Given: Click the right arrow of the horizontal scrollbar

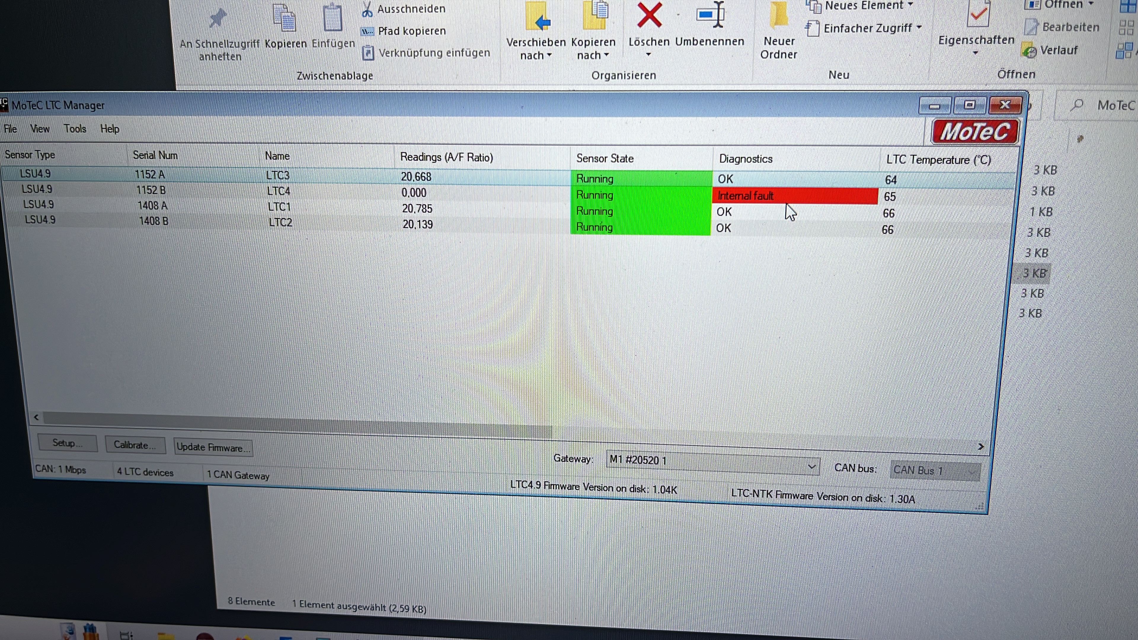Looking at the screenshot, I should click(x=981, y=447).
